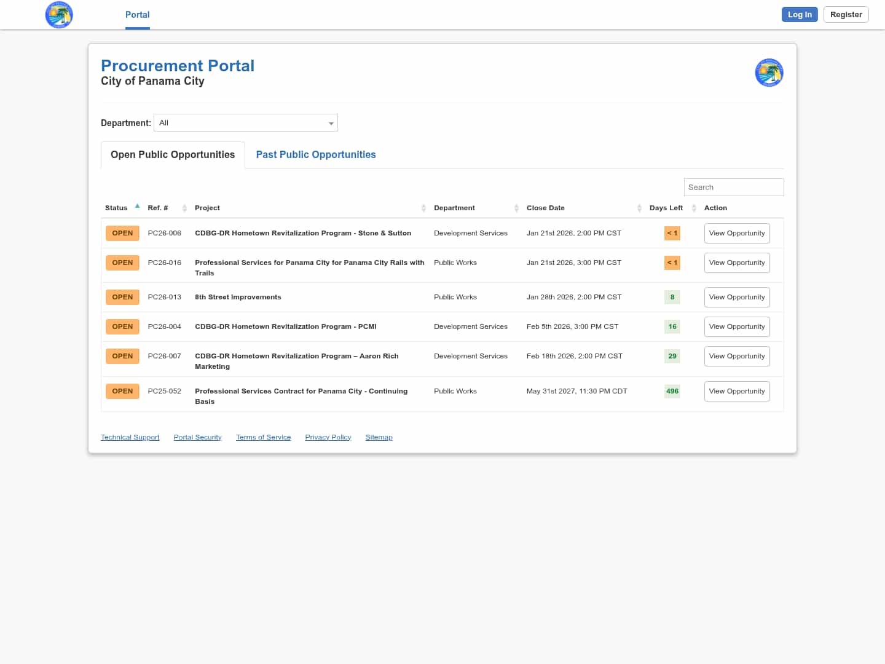Click the OPEN status badge for PC25-052
This screenshot has width=885, height=664.
[x=122, y=392]
